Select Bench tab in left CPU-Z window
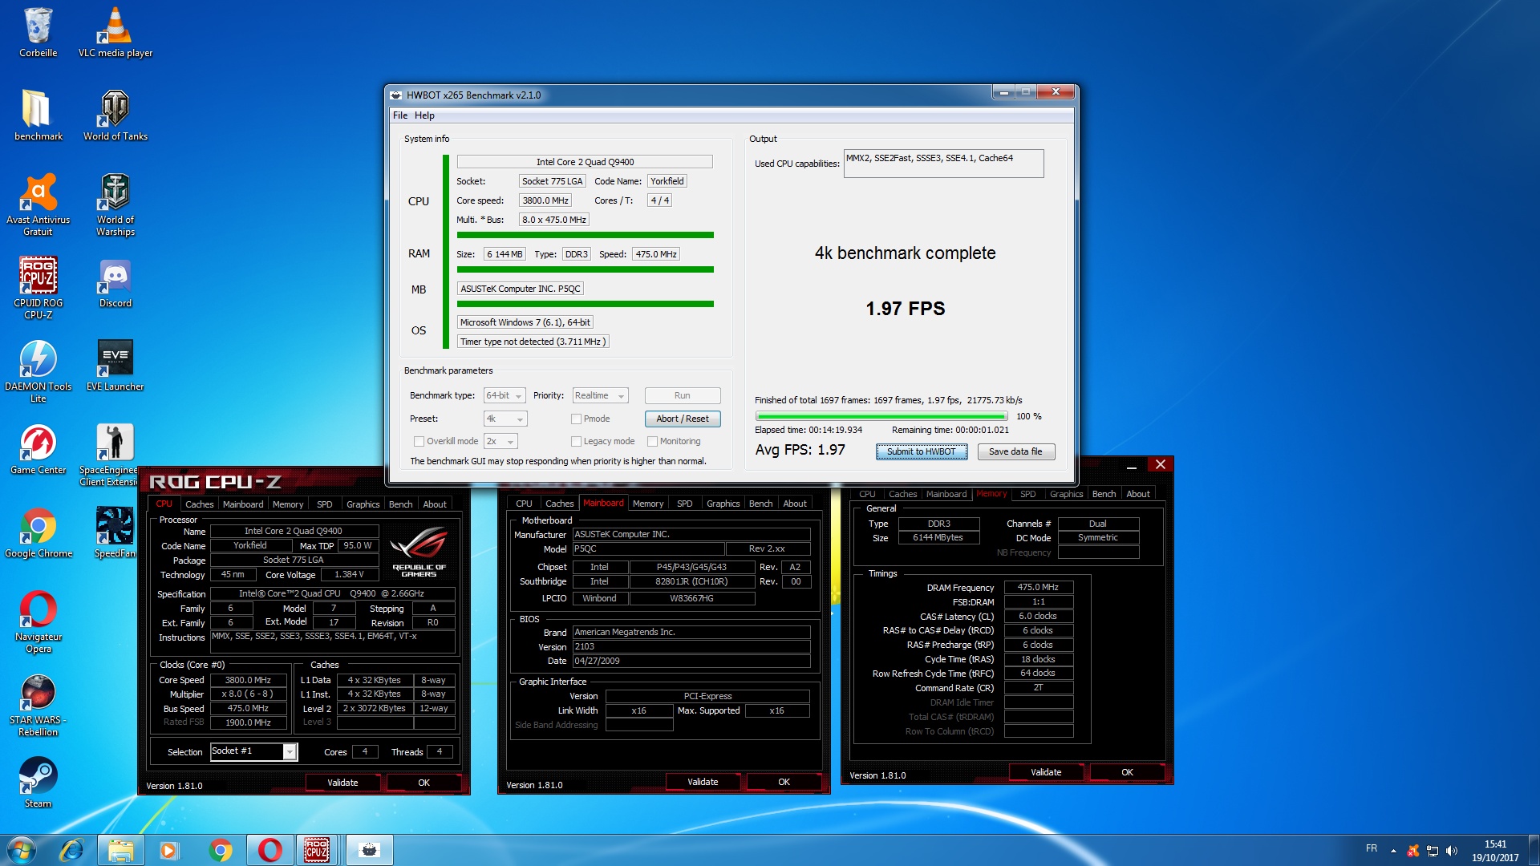 400,504
